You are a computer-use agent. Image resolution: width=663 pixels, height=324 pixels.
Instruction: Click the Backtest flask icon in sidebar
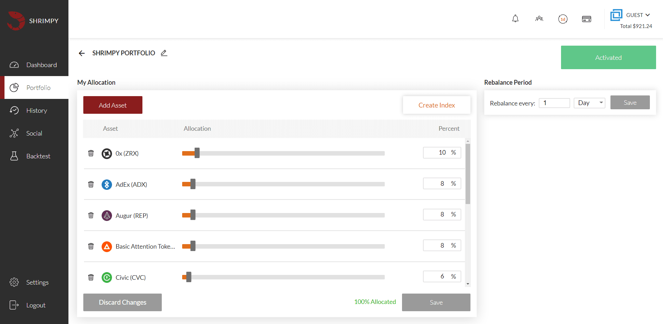point(14,156)
